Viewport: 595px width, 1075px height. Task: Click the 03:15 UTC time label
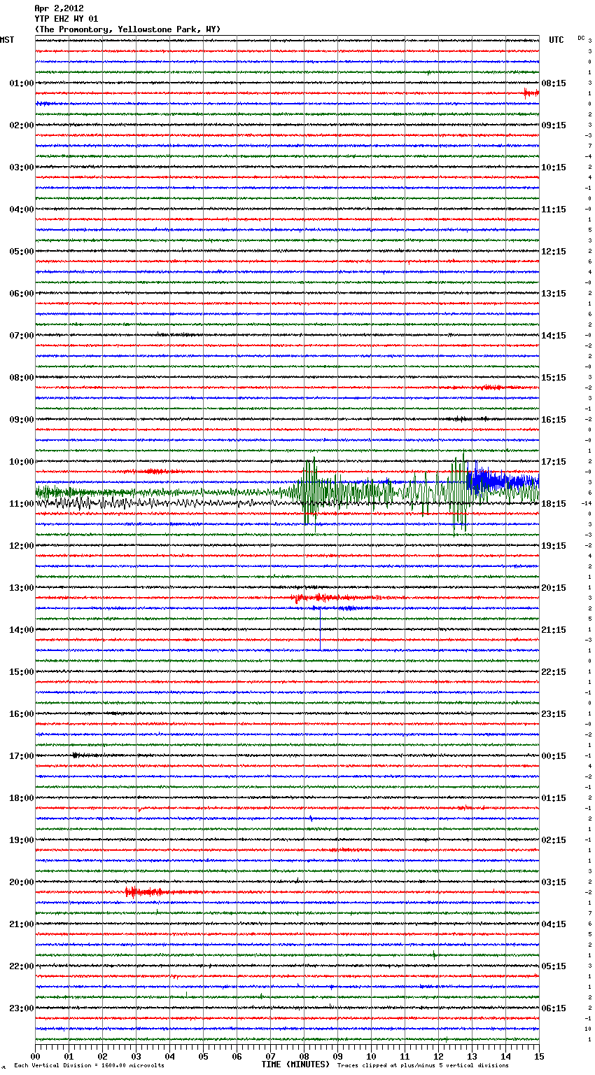point(554,882)
